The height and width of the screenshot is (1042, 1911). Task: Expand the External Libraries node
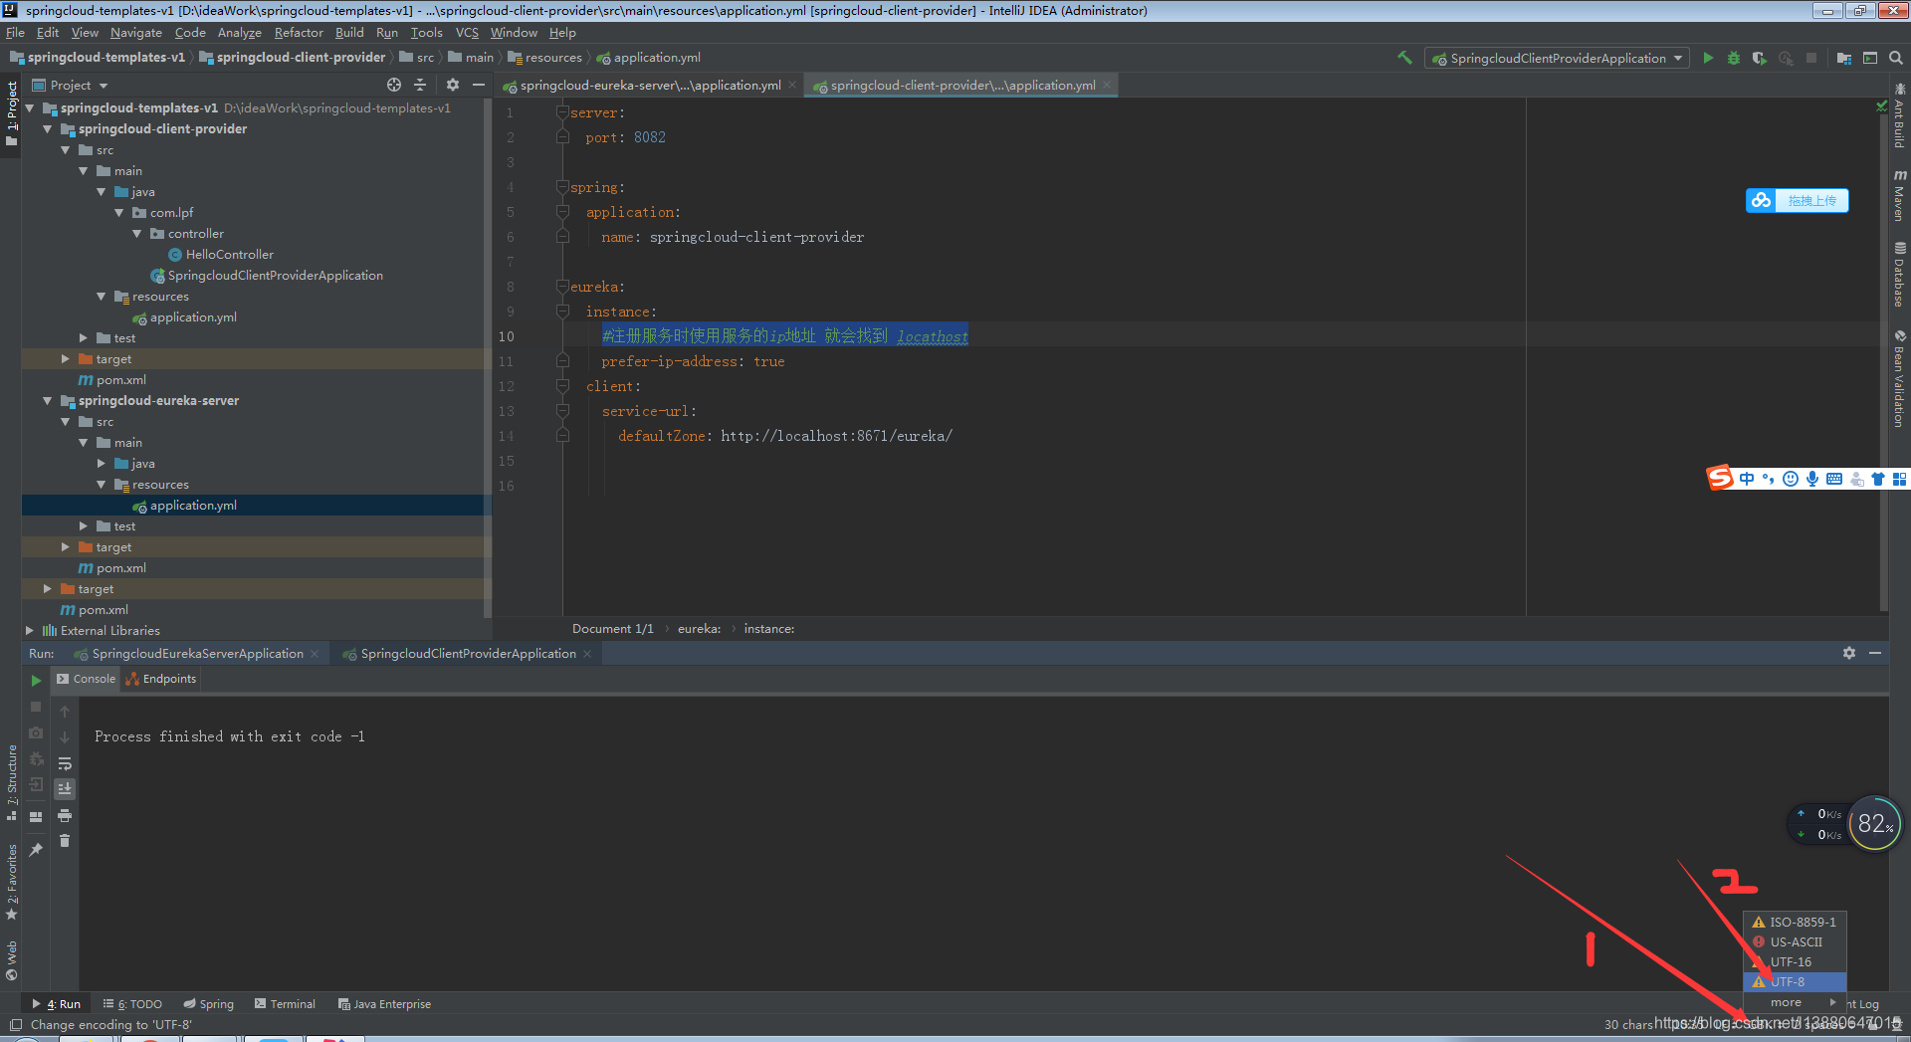click(x=29, y=631)
